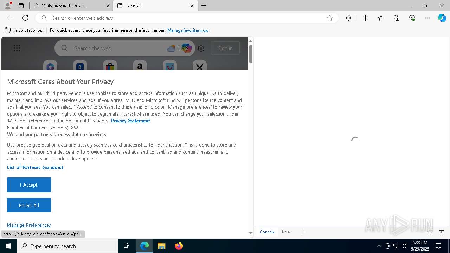The width and height of the screenshot is (450, 253).
Task: Open Firefox from the taskbar
Action: tap(179, 246)
